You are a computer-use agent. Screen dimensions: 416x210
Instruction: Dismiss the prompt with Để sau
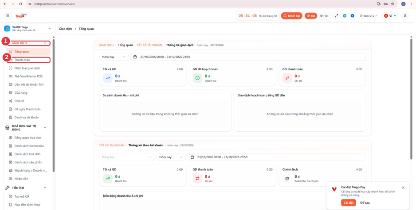tap(365, 202)
